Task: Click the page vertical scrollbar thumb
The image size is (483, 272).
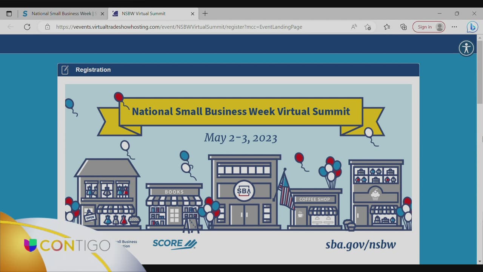Action: [x=480, y=72]
